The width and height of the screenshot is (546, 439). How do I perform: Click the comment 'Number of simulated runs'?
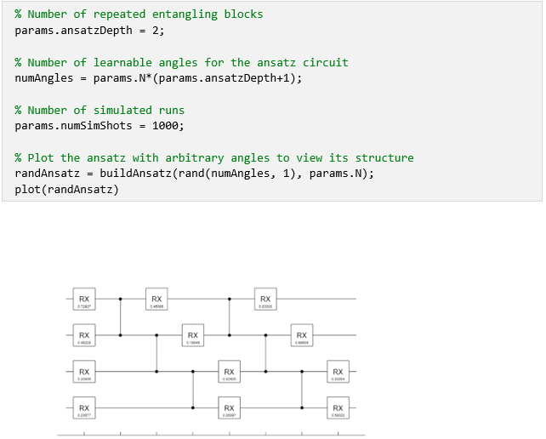click(x=100, y=110)
